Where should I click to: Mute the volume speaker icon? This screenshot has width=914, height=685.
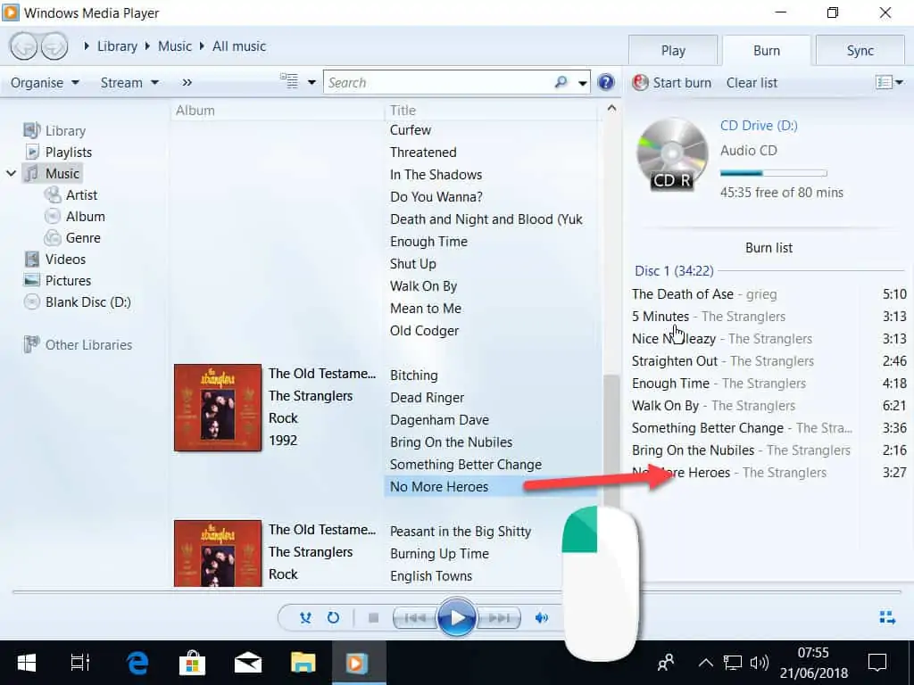click(x=541, y=617)
